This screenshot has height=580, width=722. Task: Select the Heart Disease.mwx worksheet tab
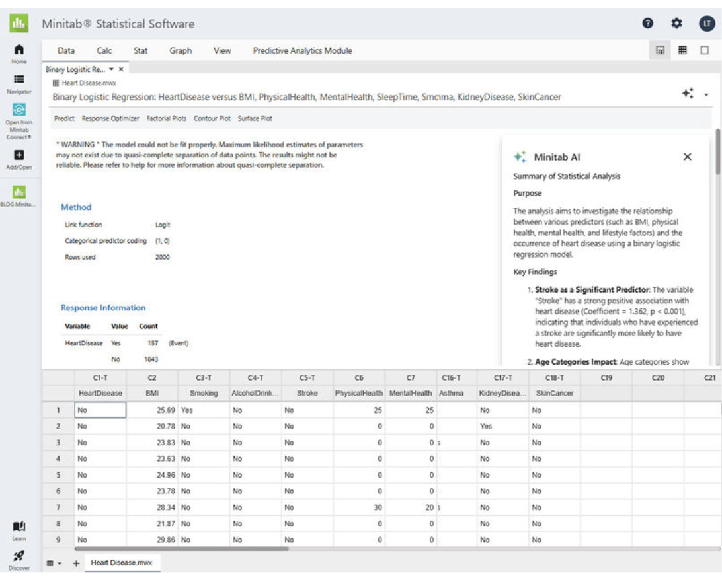point(122,563)
